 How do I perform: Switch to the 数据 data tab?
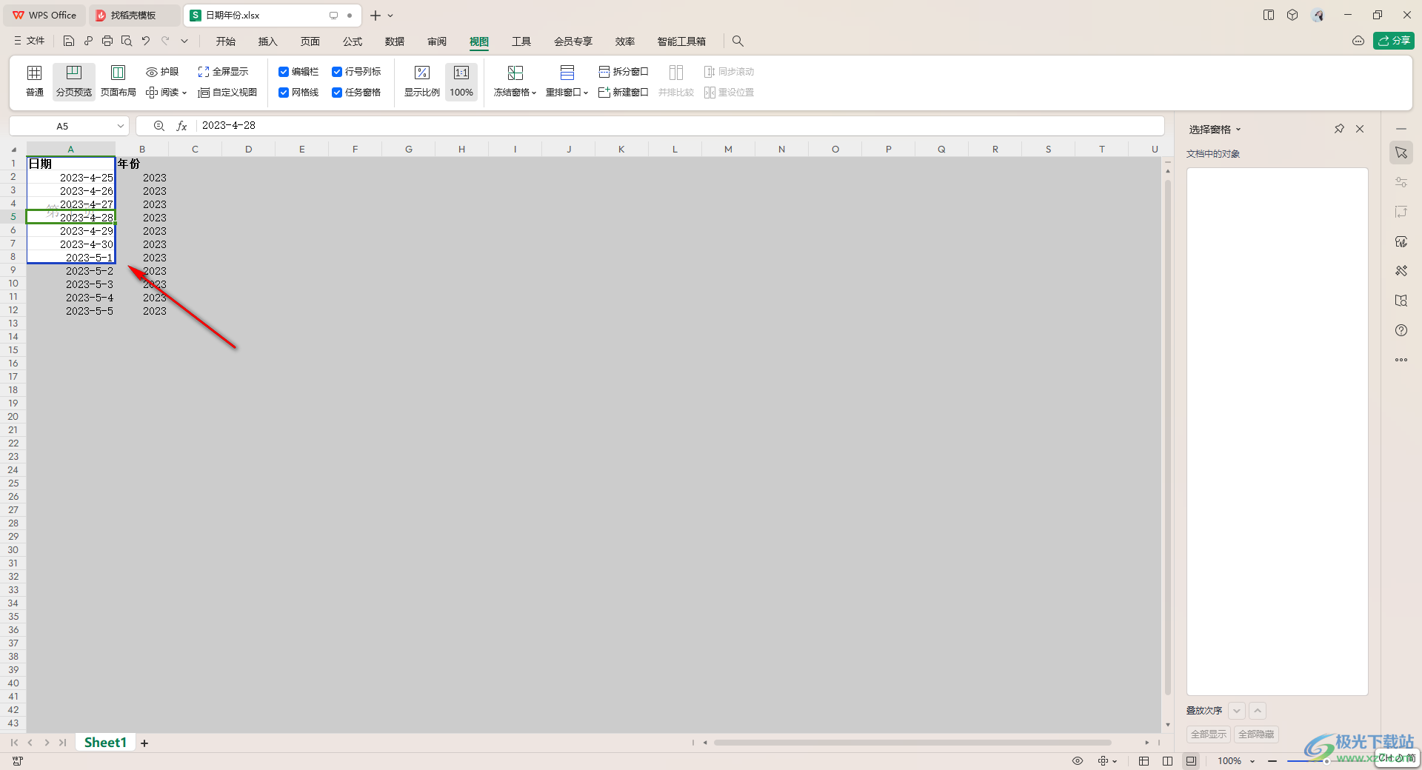point(395,41)
